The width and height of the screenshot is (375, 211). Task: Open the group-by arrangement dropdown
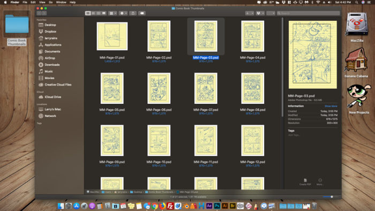112,13
